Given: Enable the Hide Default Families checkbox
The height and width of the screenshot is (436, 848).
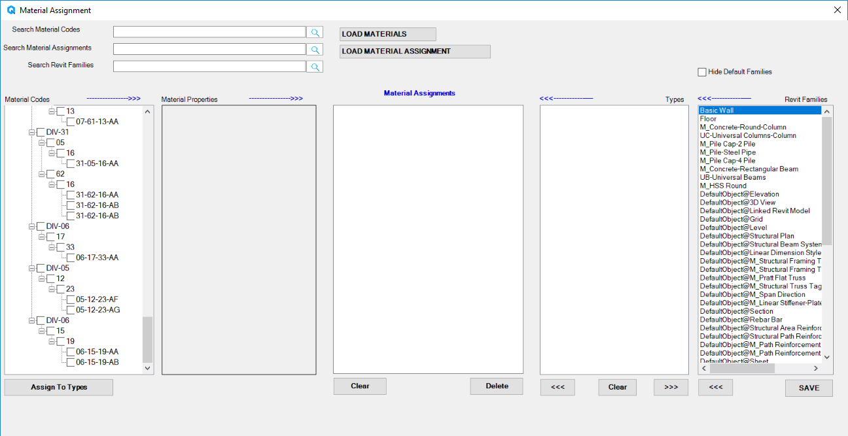Looking at the screenshot, I should click(x=702, y=72).
